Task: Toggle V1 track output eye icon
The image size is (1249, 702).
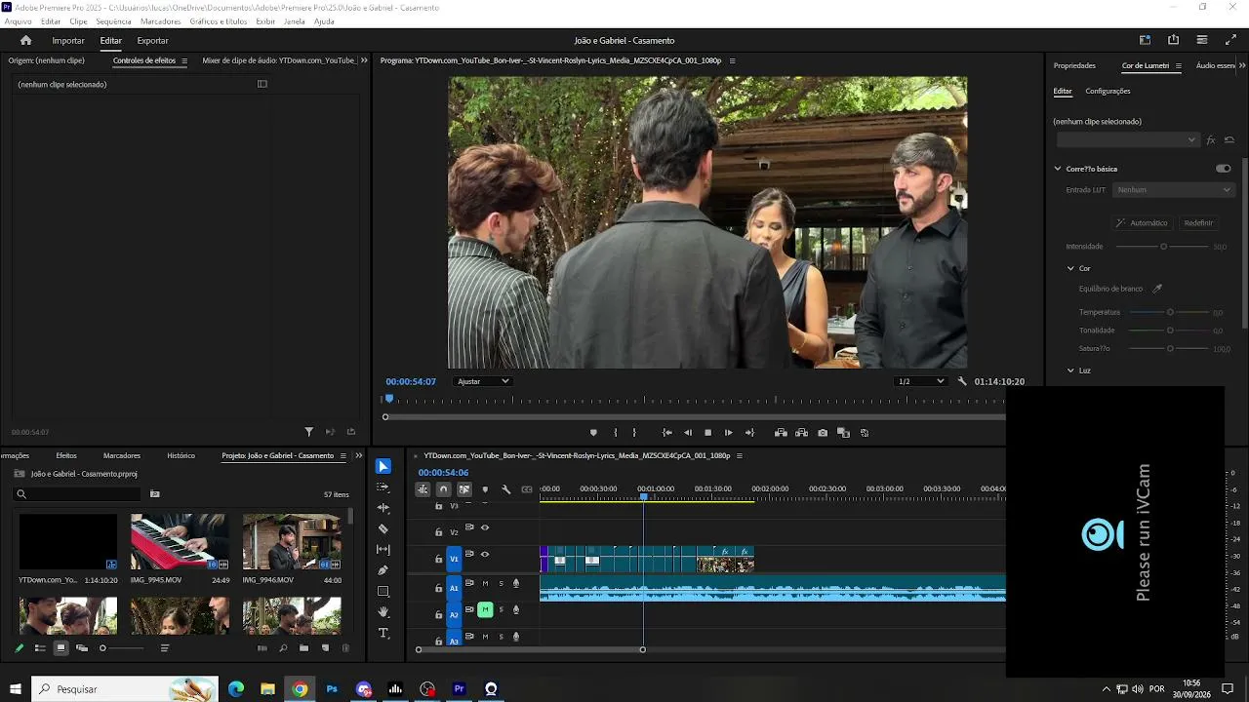Action: coord(485,554)
